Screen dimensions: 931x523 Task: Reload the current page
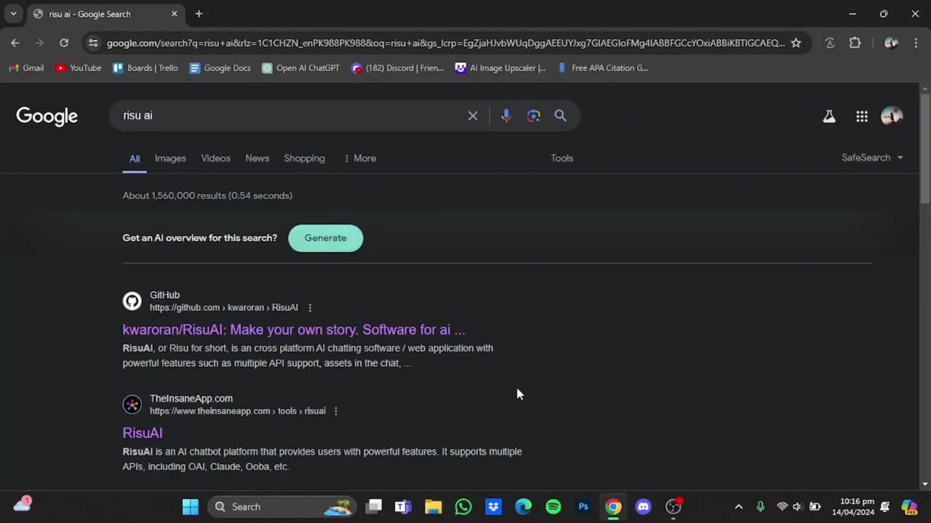point(64,43)
